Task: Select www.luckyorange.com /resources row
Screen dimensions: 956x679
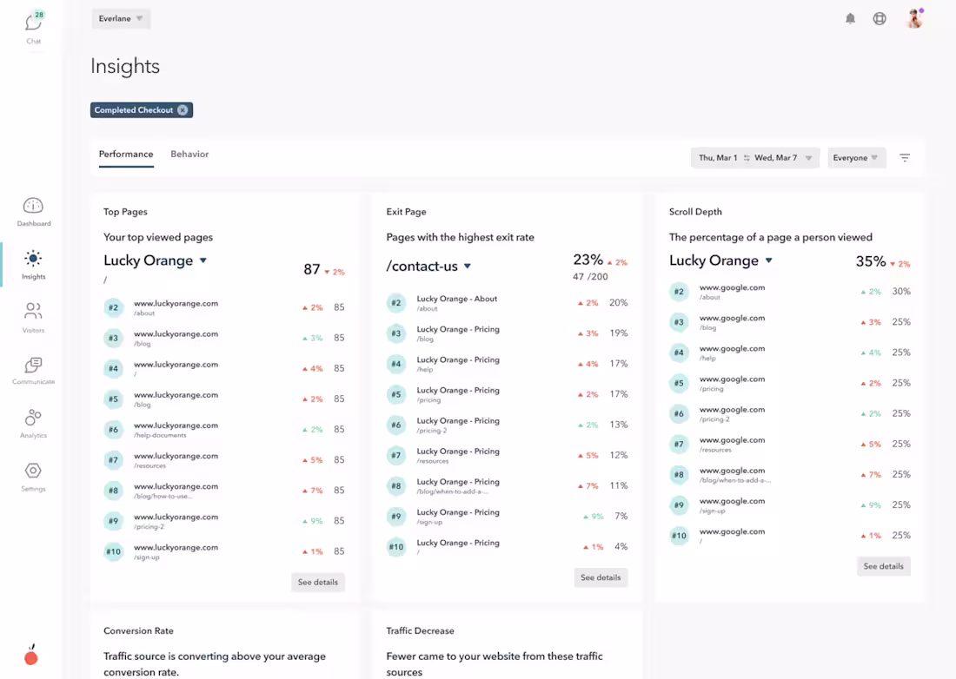Action: coord(223,460)
